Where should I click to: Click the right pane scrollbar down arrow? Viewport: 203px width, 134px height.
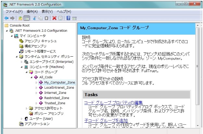point(197,126)
